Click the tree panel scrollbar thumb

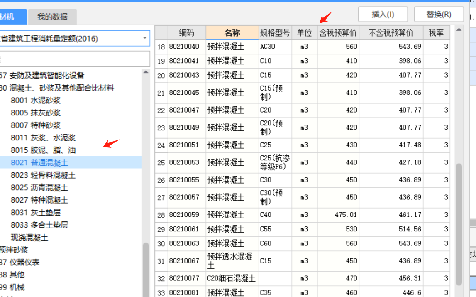click(x=146, y=269)
